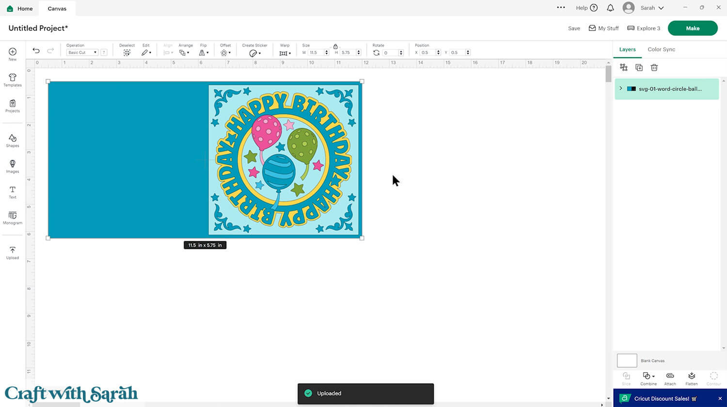This screenshot has height=407, width=727.
Task: Click the green Make button
Action: (692, 28)
